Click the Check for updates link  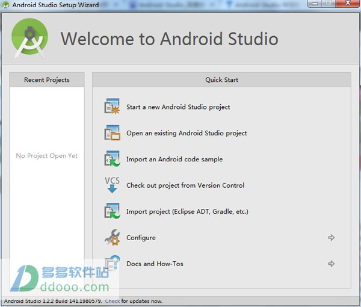[x=113, y=301]
